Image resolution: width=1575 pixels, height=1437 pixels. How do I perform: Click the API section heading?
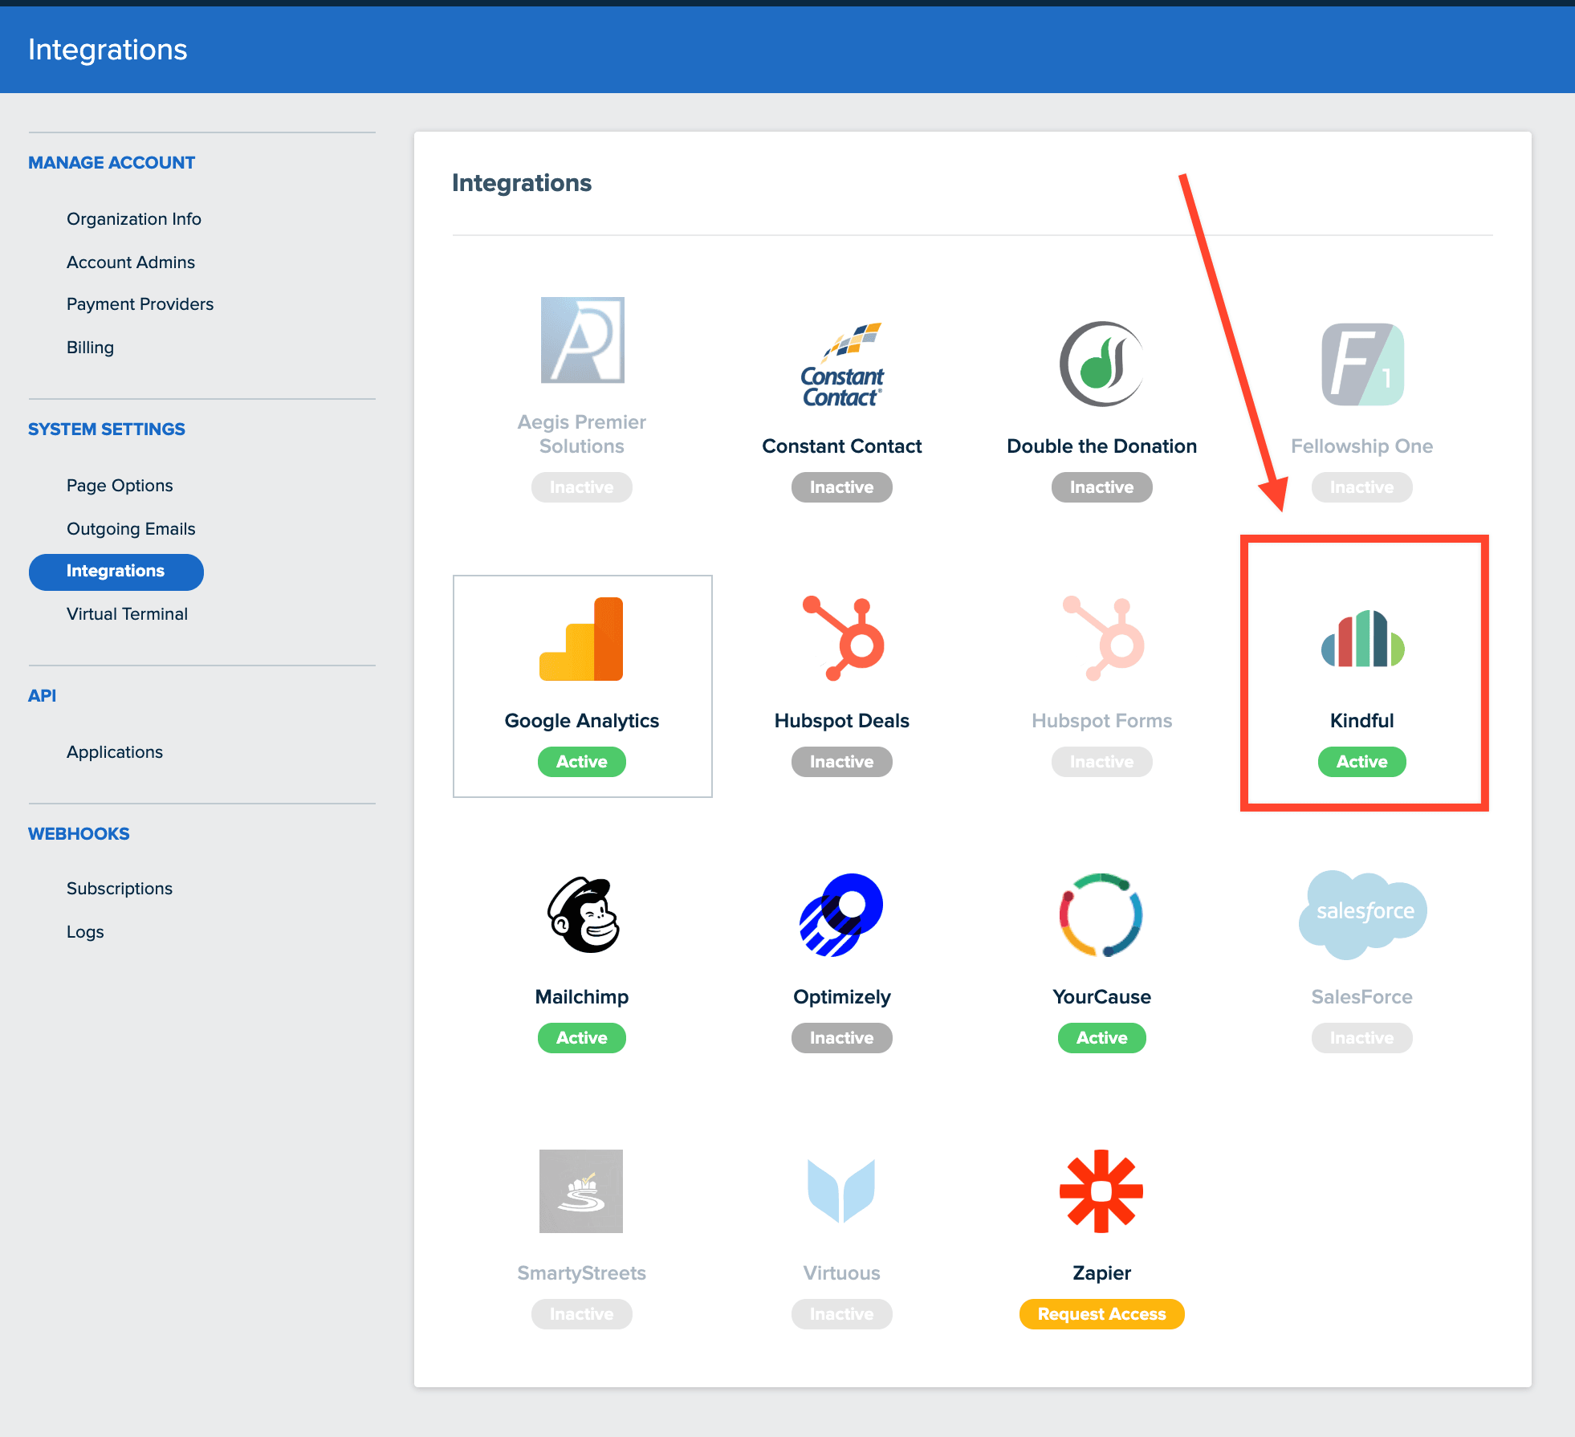tap(43, 696)
